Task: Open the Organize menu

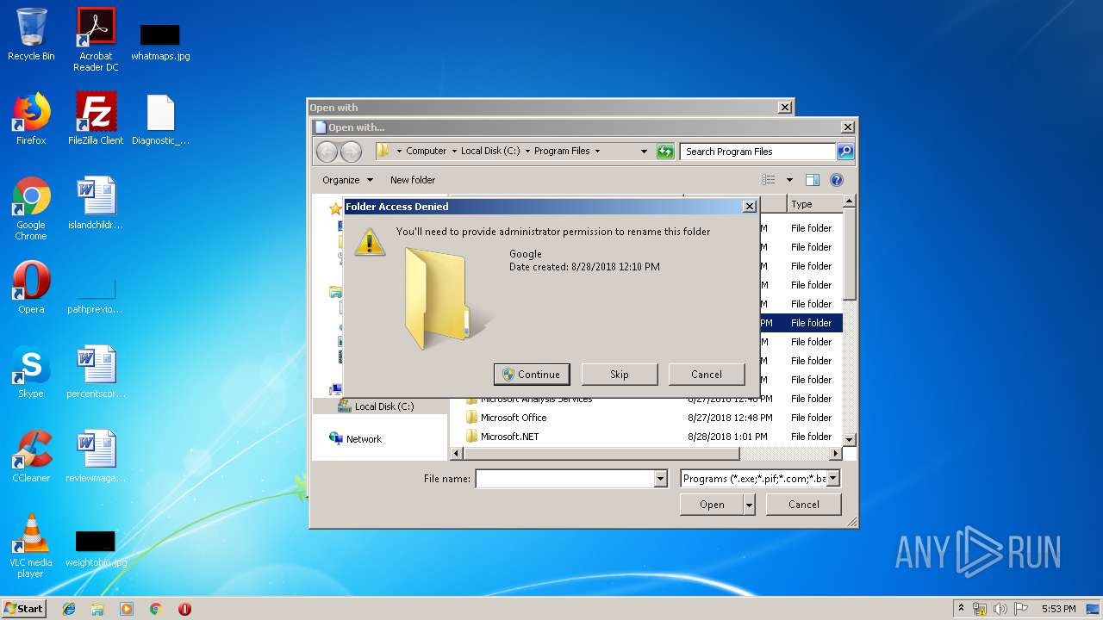Action: (x=347, y=180)
